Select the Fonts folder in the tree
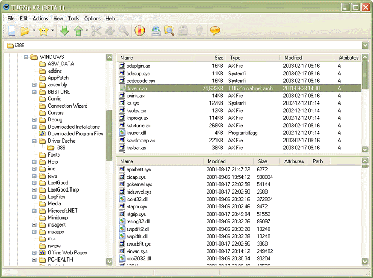The height and width of the screenshot is (278, 373). [54, 155]
